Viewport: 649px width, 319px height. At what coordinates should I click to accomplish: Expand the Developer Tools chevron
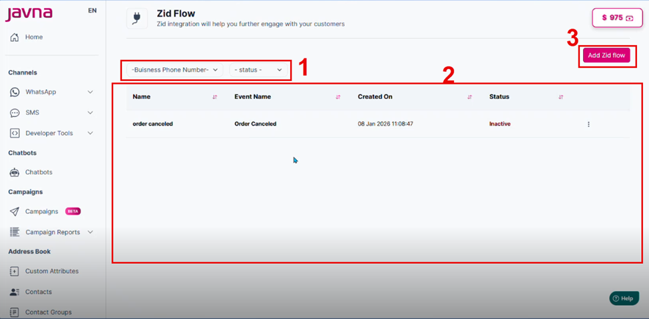point(91,133)
